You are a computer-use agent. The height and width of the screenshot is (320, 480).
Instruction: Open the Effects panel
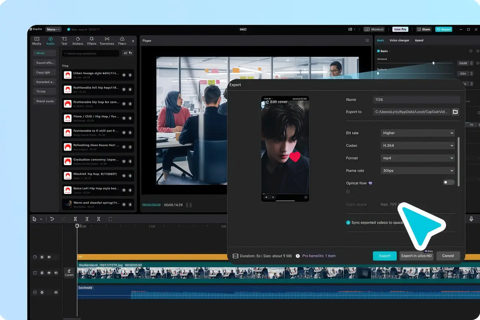pyautogui.click(x=91, y=41)
